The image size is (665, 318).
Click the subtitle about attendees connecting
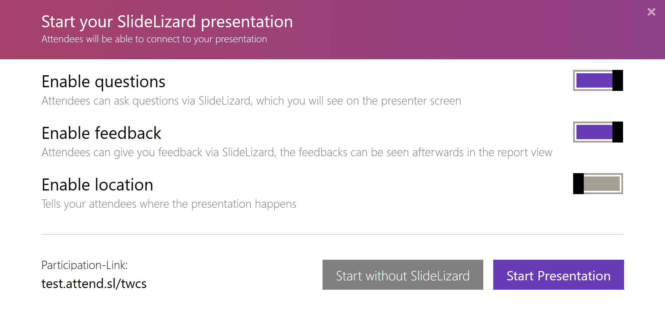154,39
